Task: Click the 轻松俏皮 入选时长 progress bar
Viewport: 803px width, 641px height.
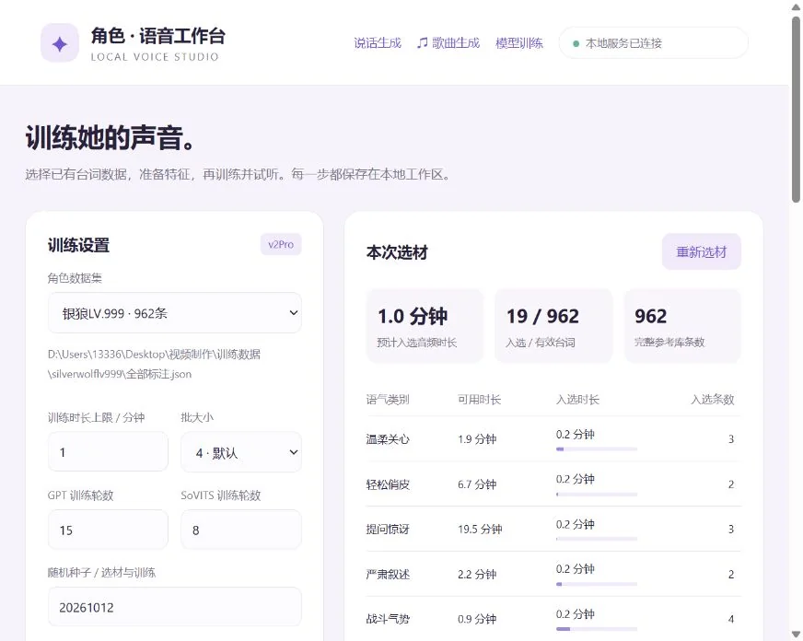Action: (597, 494)
